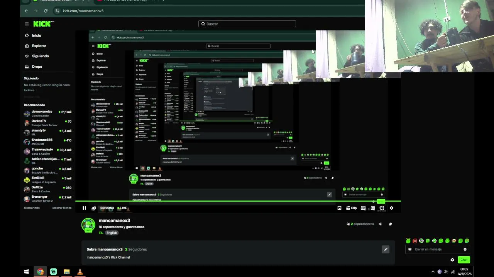Open VLC media player from the taskbar

[x=80, y=272]
